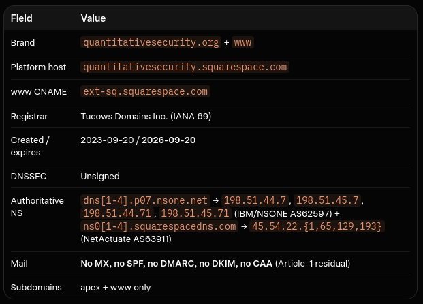The width and height of the screenshot is (423, 304).
Task: Click the dns[1-4].p07.nsone.net code value
Action: pos(145,200)
